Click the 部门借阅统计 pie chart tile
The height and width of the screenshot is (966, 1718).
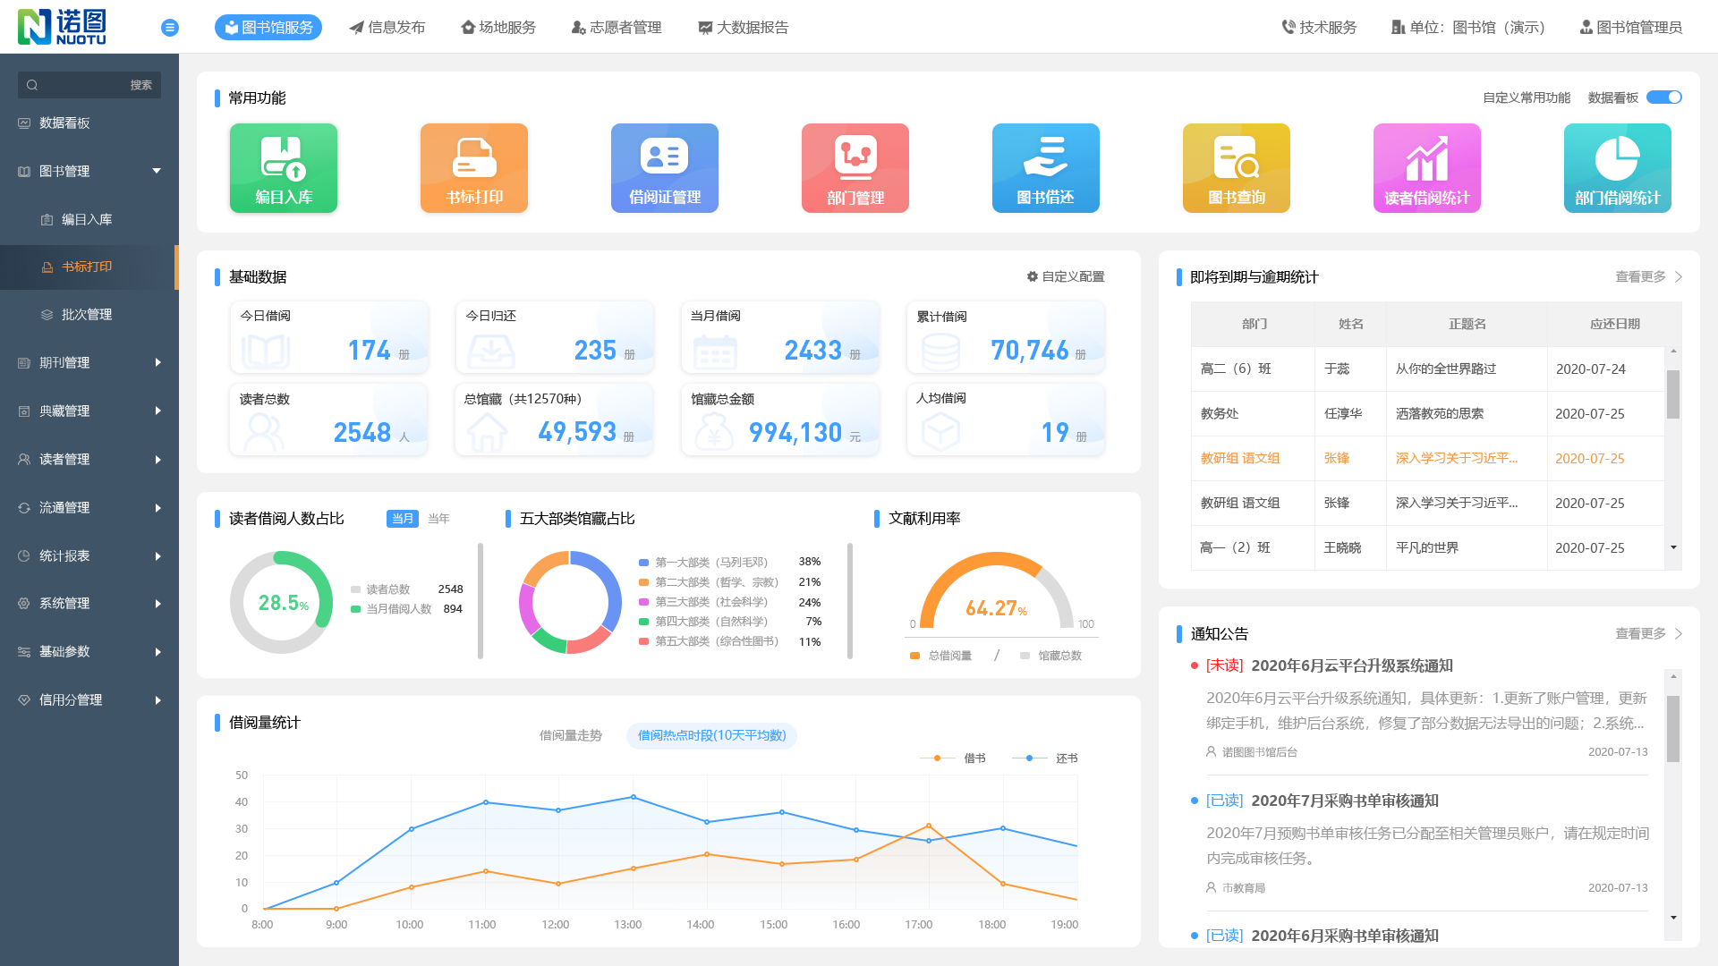click(x=1618, y=168)
